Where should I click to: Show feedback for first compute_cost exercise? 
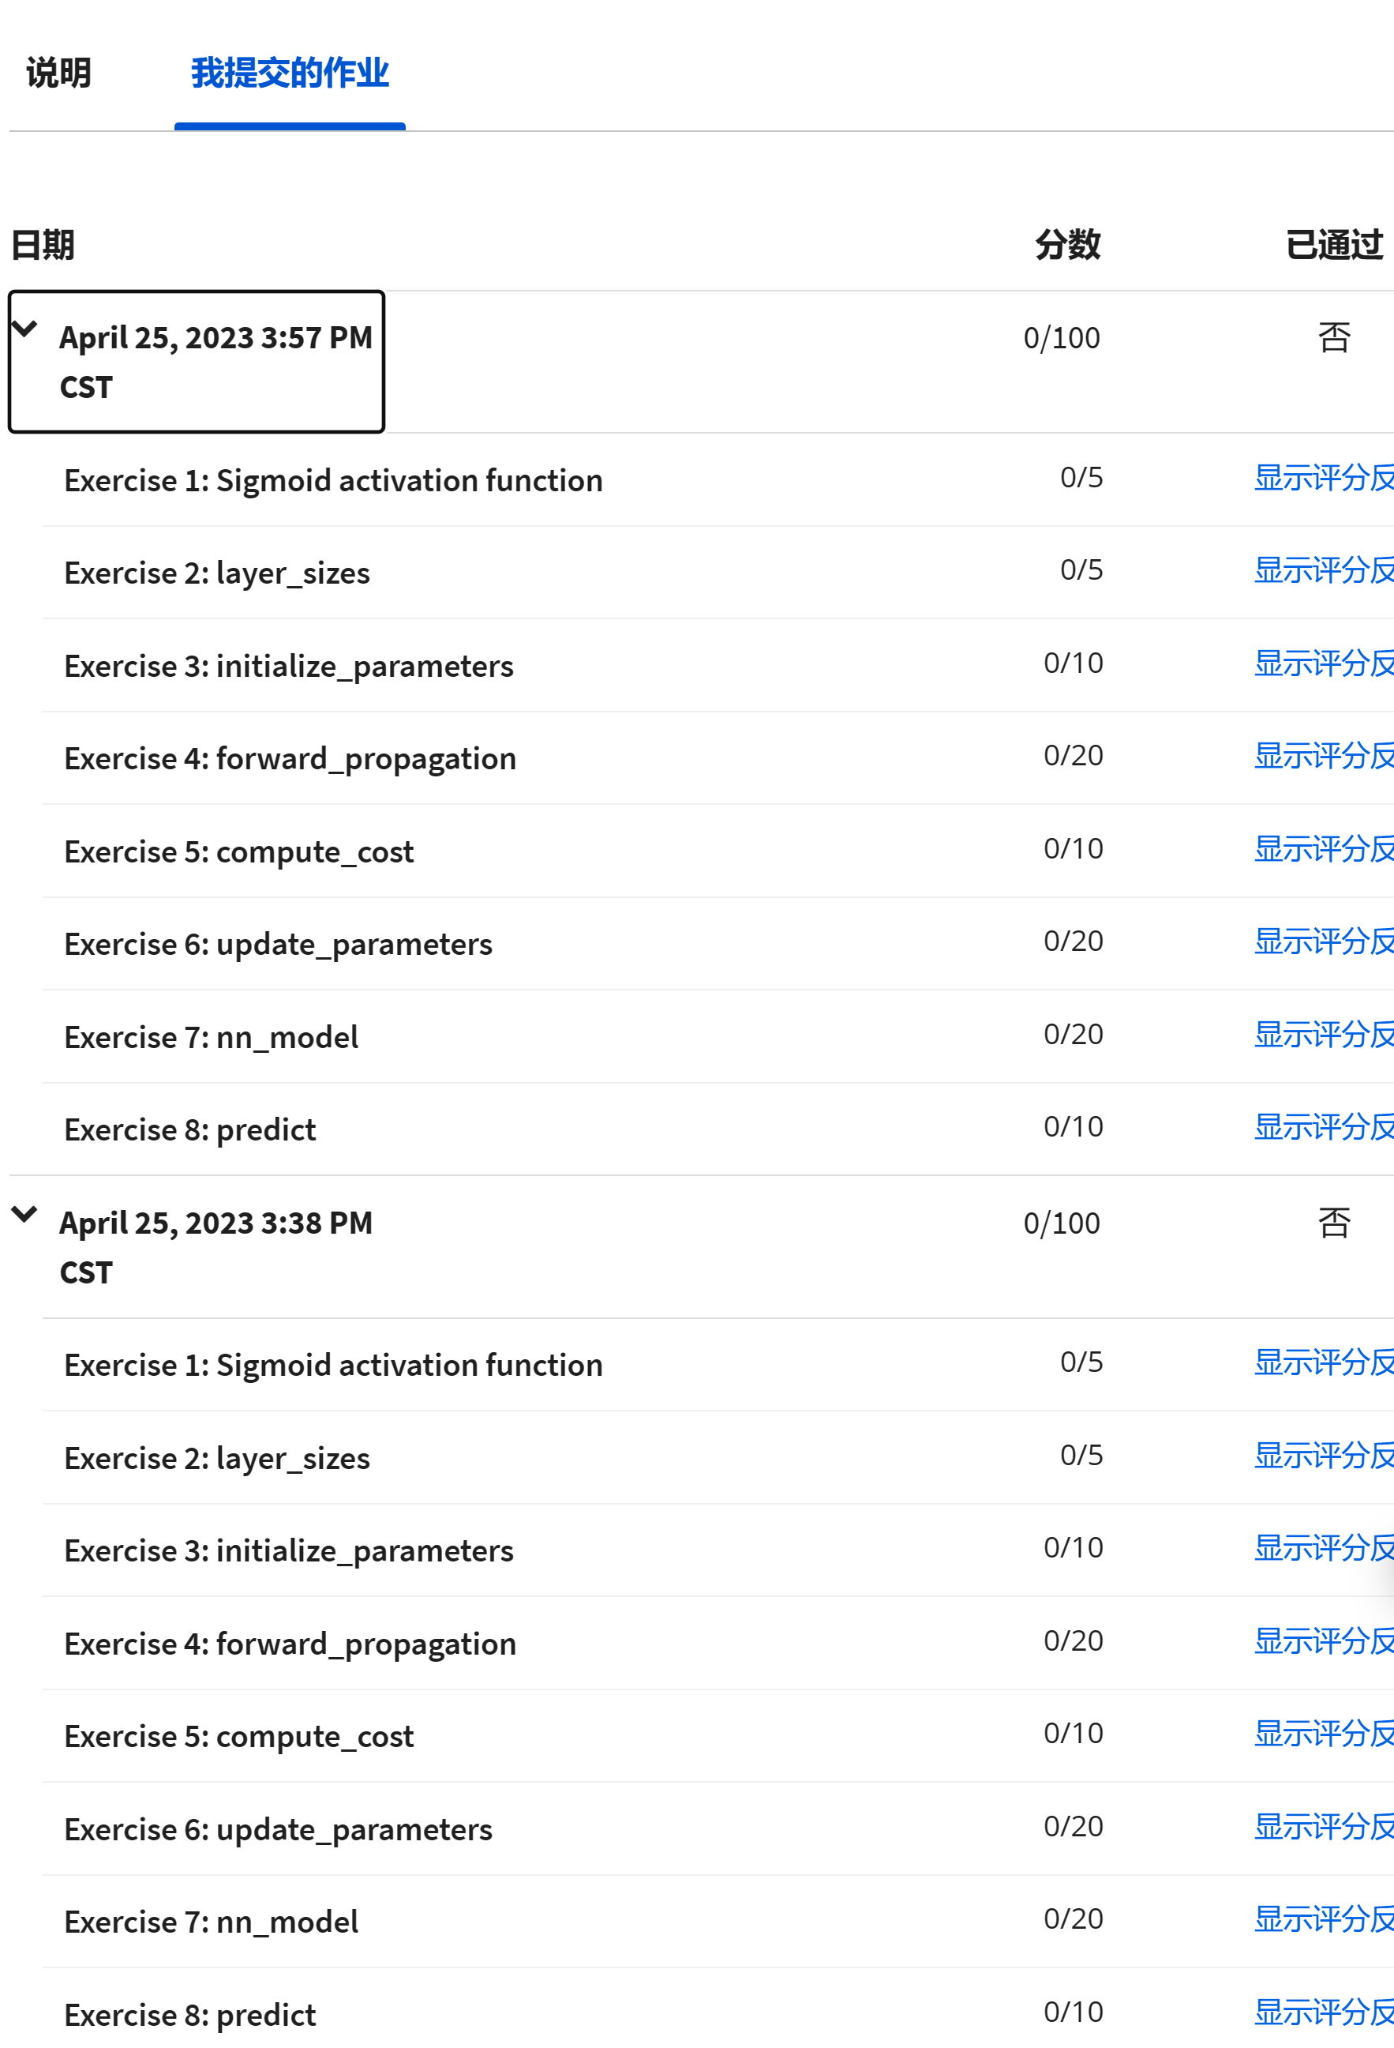(x=1323, y=848)
